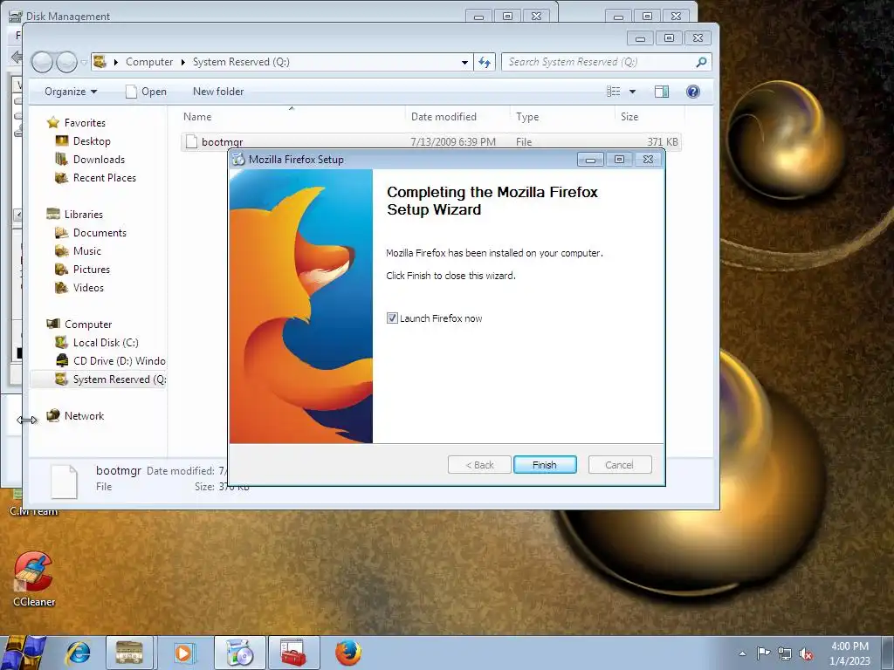Click red toolbox taskbar icon
The width and height of the screenshot is (894, 670).
tap(293, 653)
